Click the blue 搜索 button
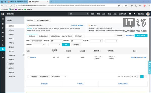 (66, 45)
